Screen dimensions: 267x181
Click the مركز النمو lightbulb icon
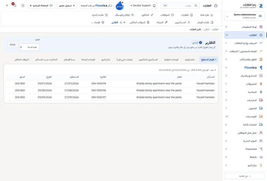[261, 165]
